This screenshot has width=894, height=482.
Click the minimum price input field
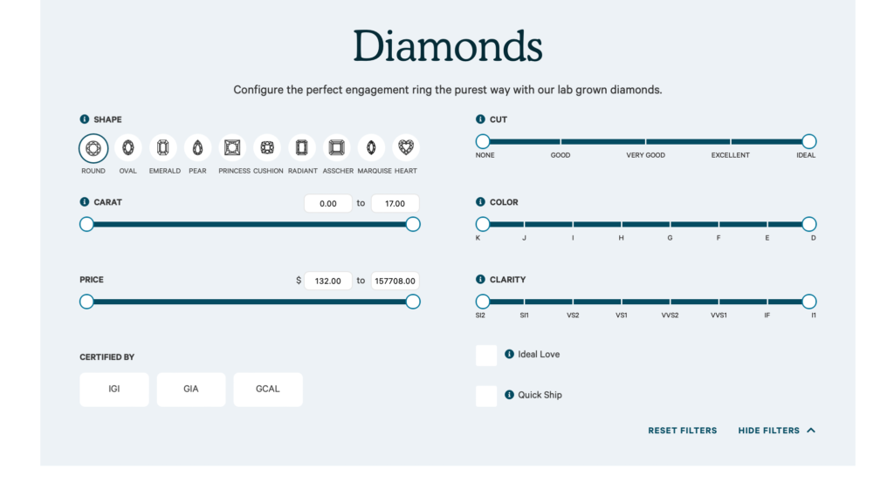pos(328,281)
